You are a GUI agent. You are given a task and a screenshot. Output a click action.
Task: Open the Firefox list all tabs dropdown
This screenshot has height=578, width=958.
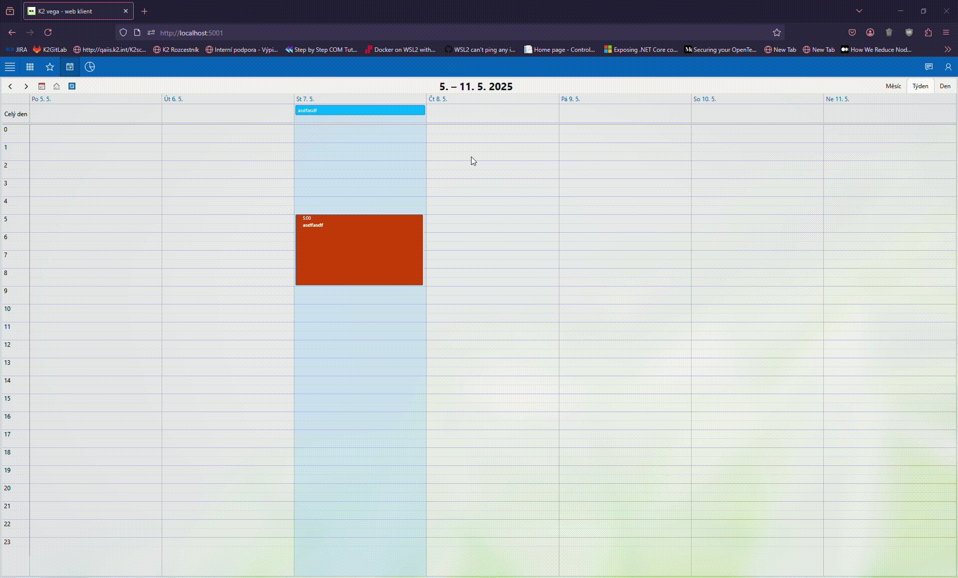click(x=859, y=11)
